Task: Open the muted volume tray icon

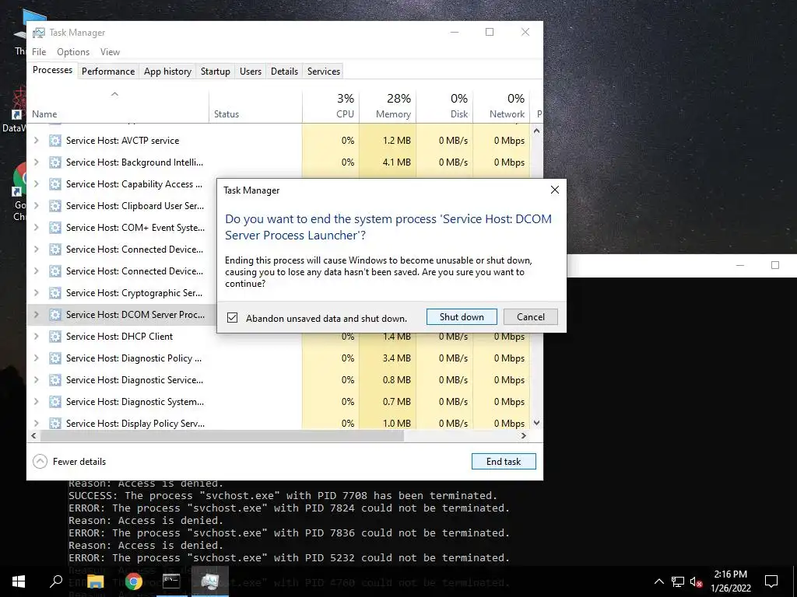Action: (x=696, y=581)
